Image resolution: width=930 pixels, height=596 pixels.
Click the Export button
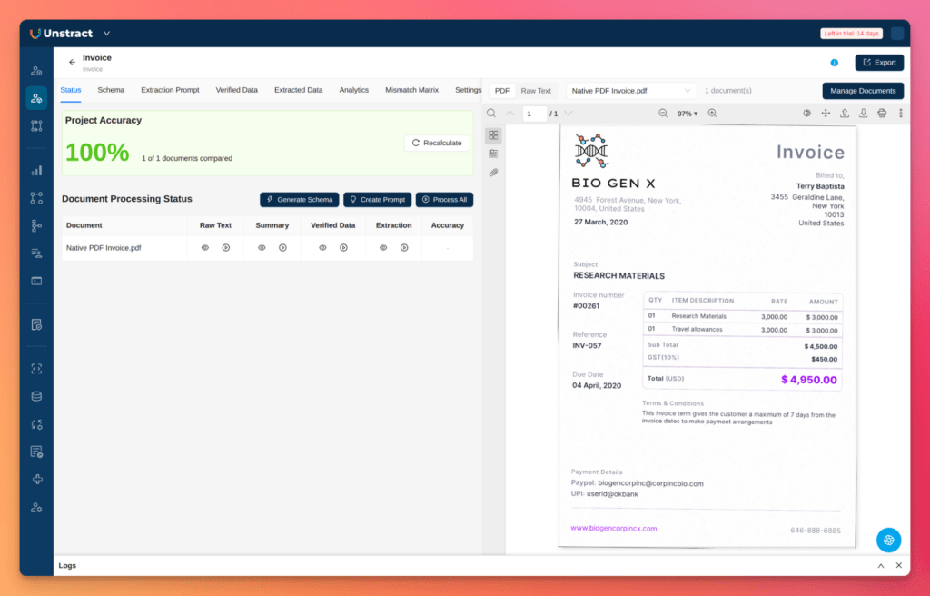point(879,63)
